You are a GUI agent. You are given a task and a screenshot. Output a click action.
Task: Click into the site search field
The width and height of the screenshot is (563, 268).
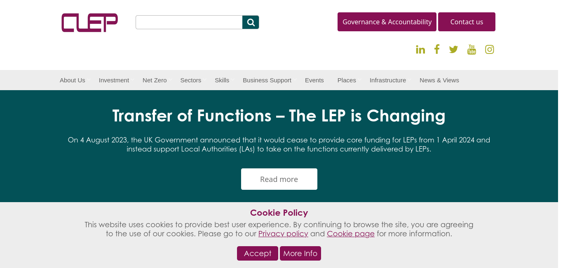(189, 22)
